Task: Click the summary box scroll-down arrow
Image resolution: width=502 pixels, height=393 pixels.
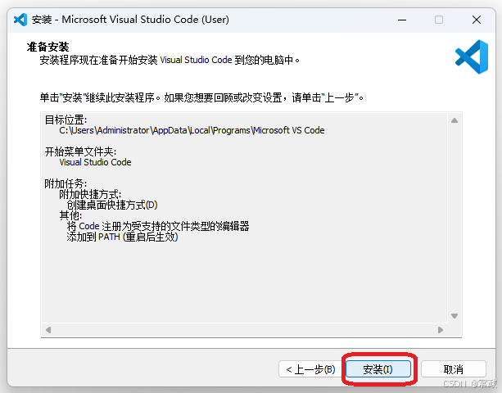Action: 455,316
